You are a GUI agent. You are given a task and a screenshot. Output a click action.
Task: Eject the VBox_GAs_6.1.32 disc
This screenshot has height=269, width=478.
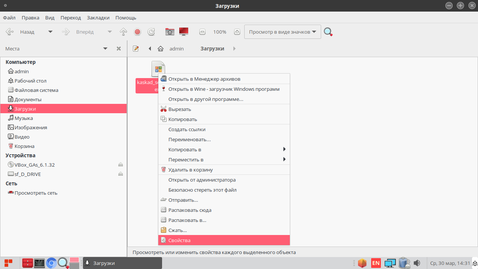(121, 165)
